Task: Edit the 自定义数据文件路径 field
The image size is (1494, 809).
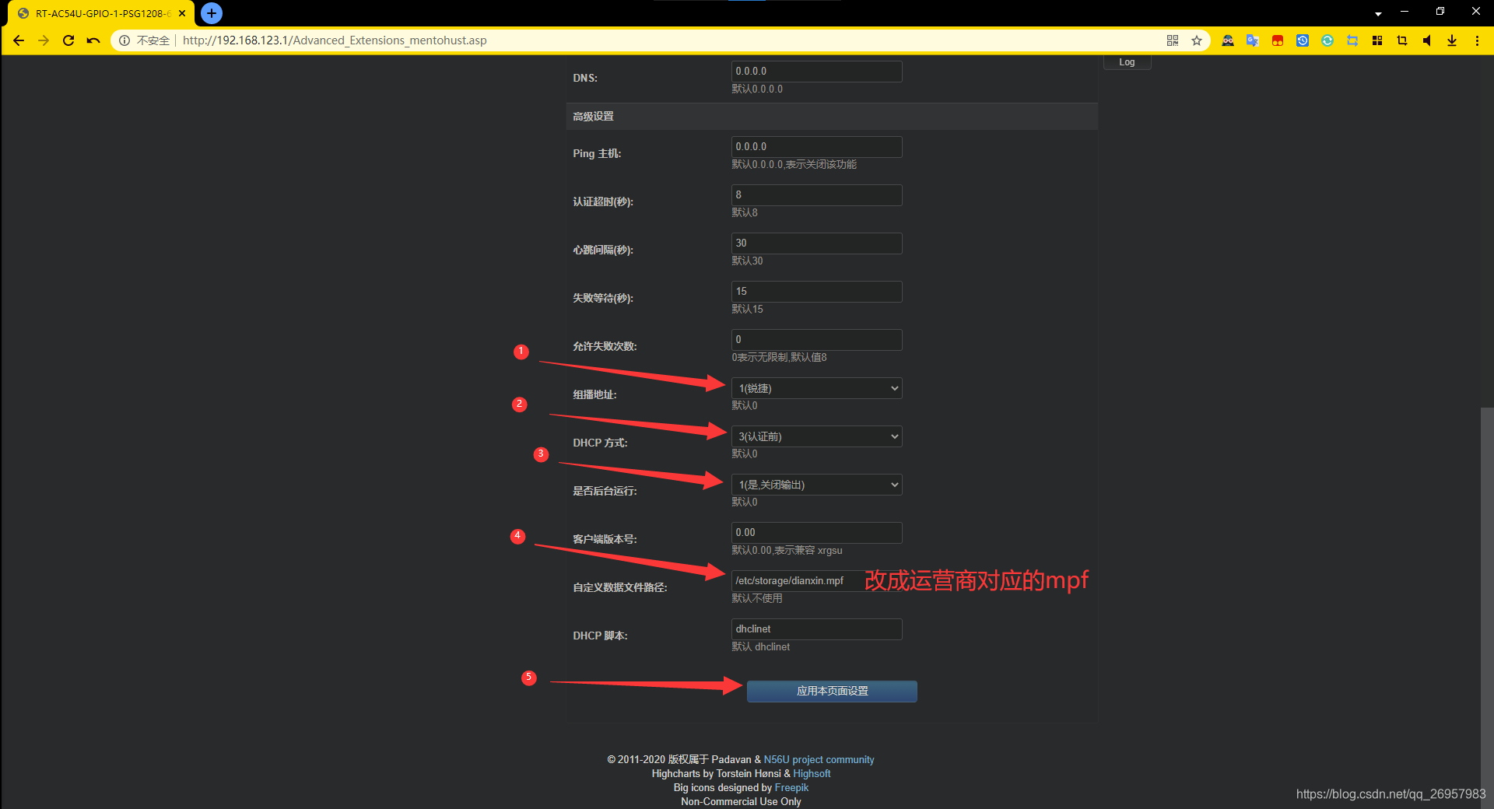Action: coord(816,580)
